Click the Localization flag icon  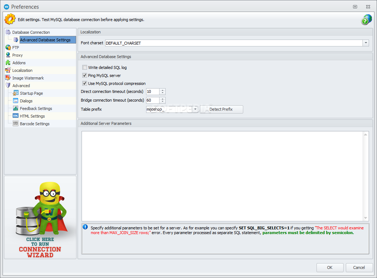(x=8, y=70)
